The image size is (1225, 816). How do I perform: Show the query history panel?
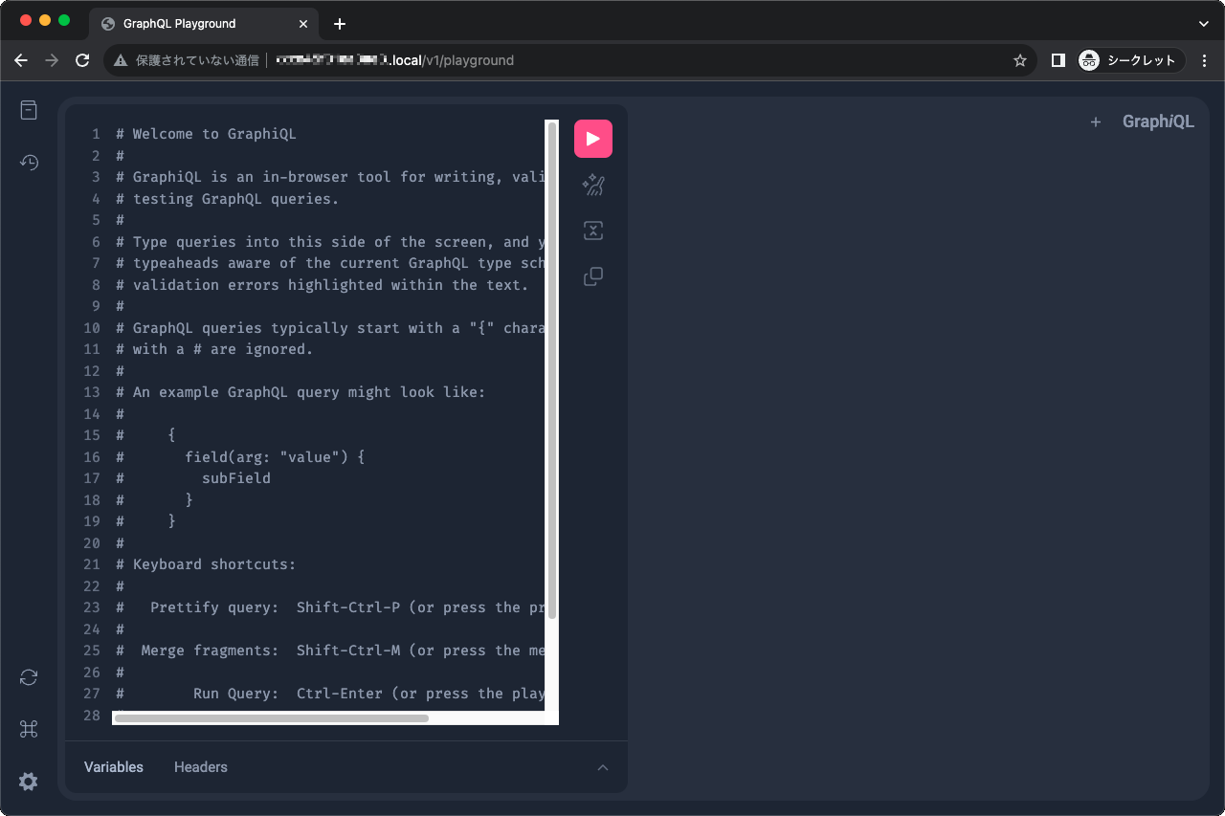pyautogui.click(x=29, y=163)
